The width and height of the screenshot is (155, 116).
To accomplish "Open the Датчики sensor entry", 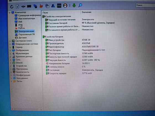I will [21, 38].
